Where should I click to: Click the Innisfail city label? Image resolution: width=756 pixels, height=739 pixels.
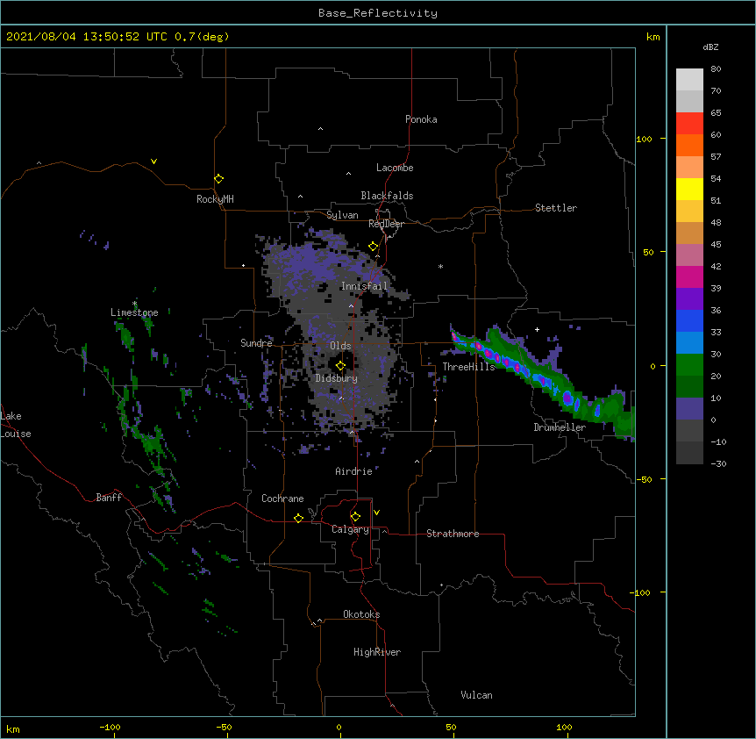pyautogui.click(x=364, y=286)
